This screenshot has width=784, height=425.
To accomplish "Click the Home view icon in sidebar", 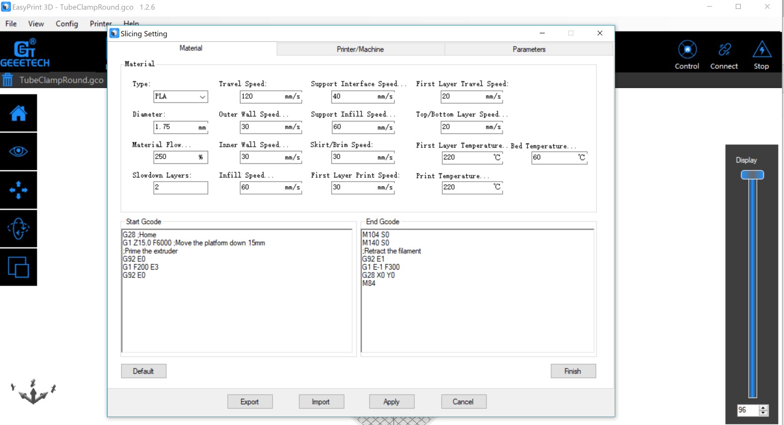I will tap(18, 113).
